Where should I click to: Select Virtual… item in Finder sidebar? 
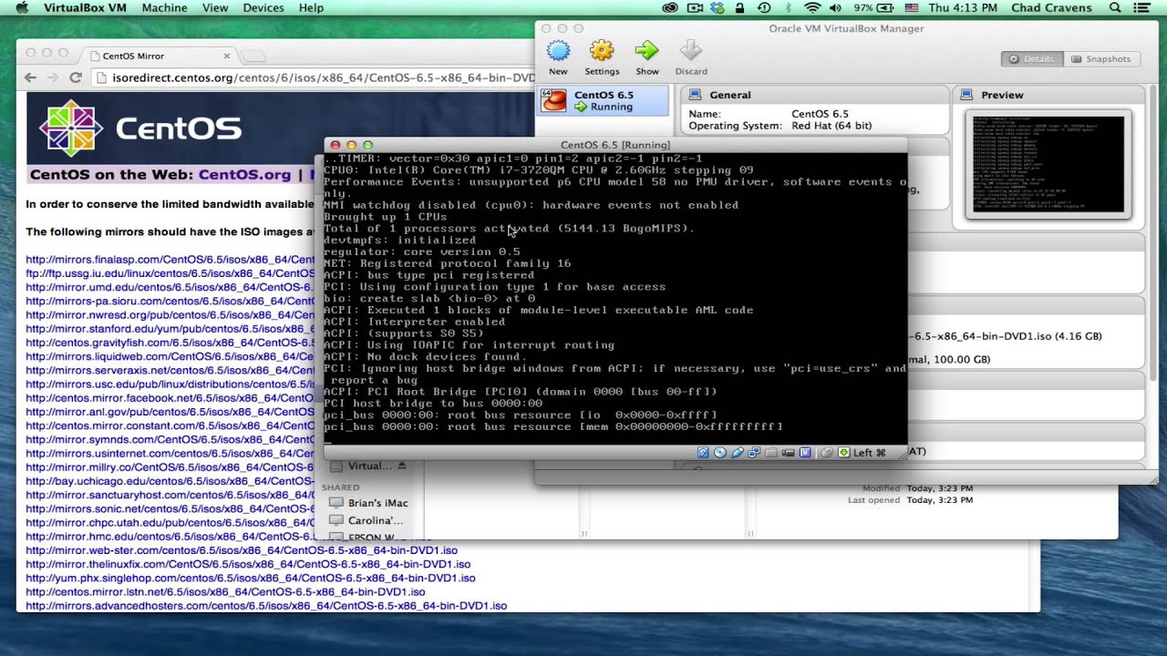[x=361, y=466]
